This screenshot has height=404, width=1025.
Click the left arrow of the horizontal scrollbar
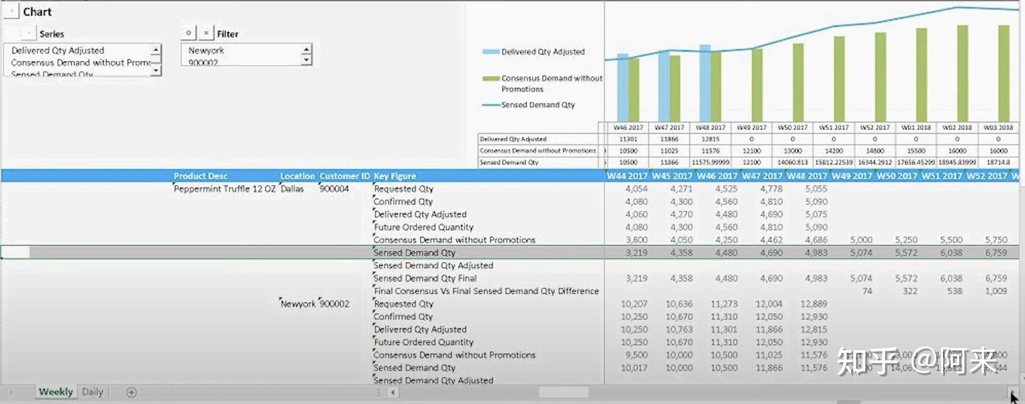(392, 393)
